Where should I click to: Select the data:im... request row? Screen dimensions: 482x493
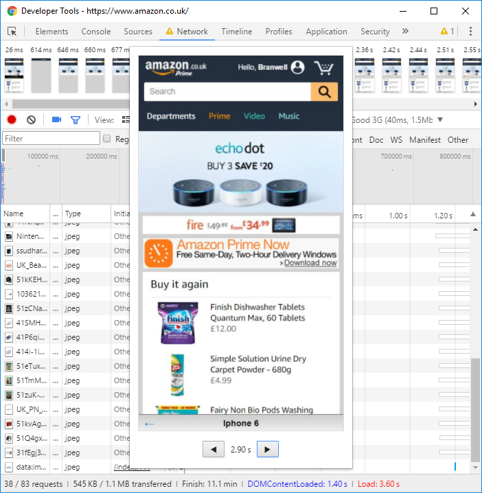click(x=65, y=467)
